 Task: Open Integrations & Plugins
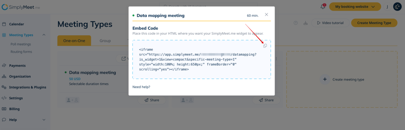coord(28,87)
